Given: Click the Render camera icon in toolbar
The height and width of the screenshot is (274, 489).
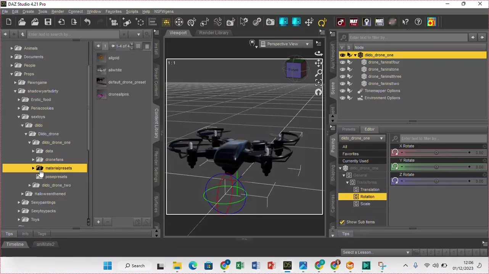Looking at the screenshot, I should [270, 22].
